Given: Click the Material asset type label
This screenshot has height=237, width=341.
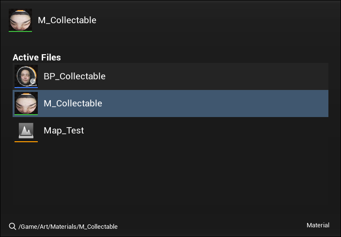Looking at the screenshot, I should point(318,225).
